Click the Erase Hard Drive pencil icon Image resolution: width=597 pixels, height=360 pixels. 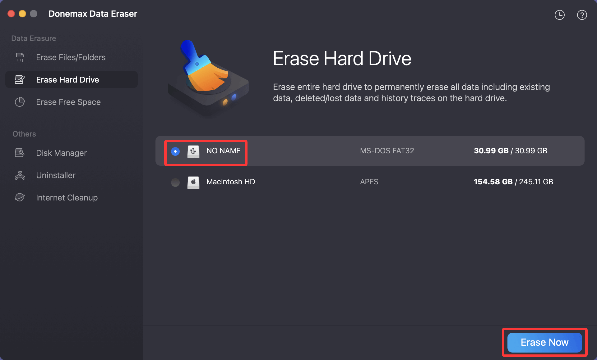[20, 79]
